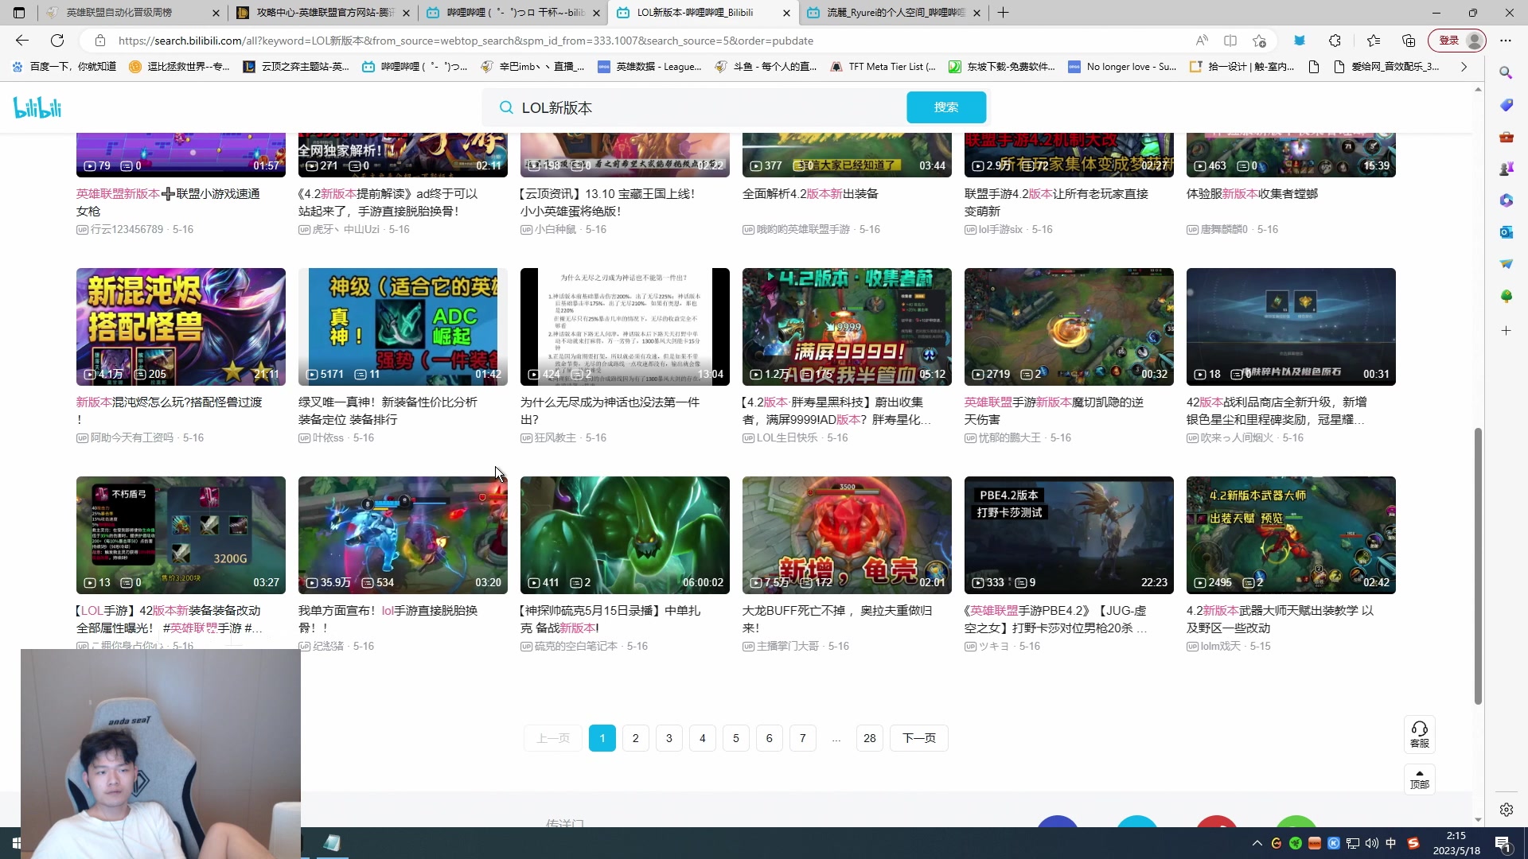Open the Edge sidebar settings gear
Viewport: 1528px width, 859px height.
point(1506,810)
